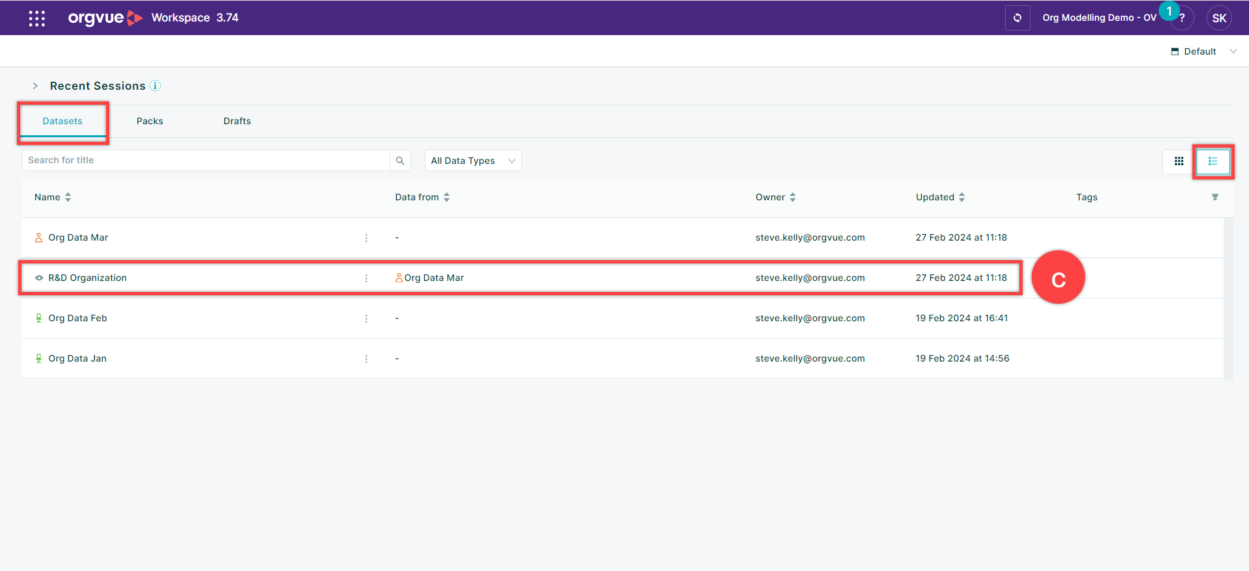Viewport: 1249px width, 571px height.
Task: Click the chair icon beside Org Data Jan
Action: coord(38,358)
